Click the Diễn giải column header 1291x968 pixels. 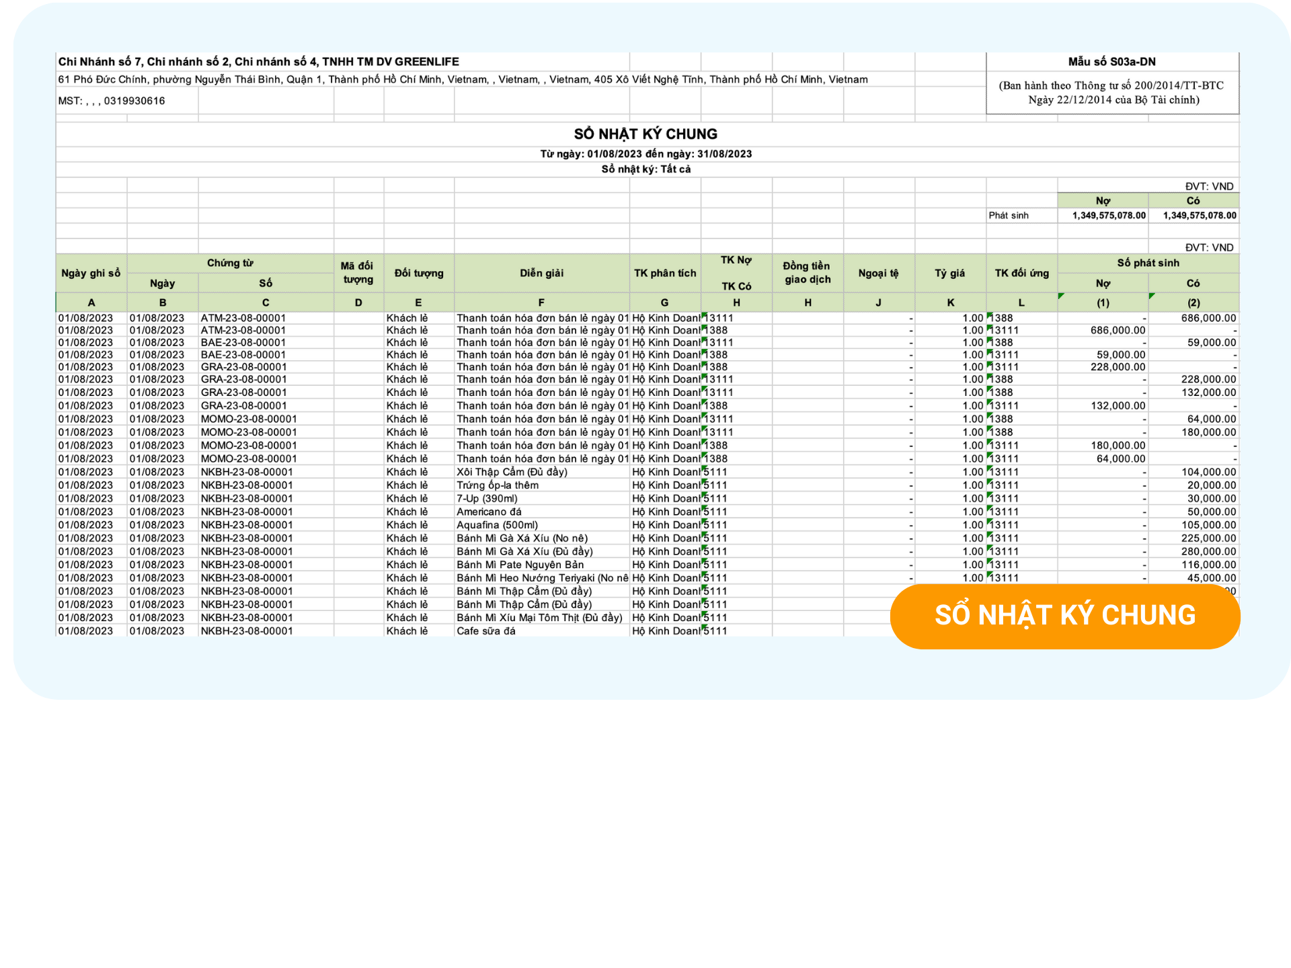(541, 273)
